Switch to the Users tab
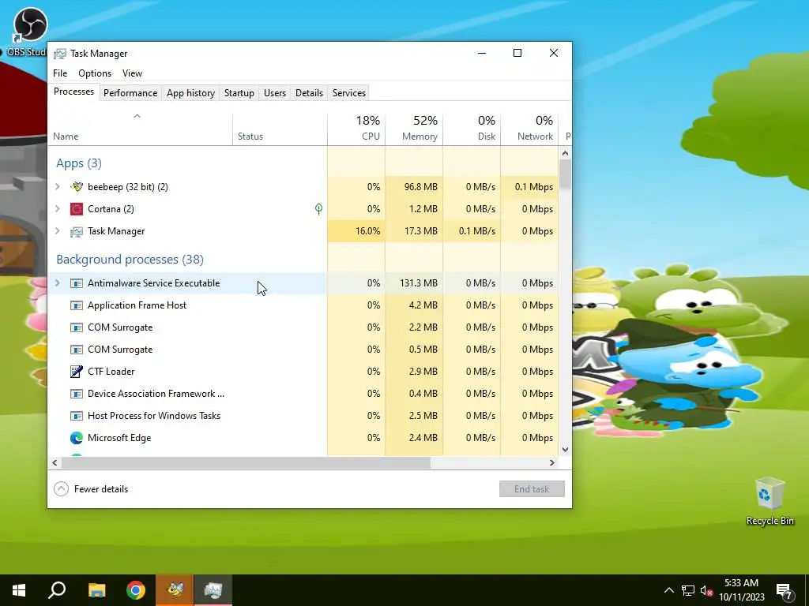This screenshot has width=809, height=606. tap(274, 93)
